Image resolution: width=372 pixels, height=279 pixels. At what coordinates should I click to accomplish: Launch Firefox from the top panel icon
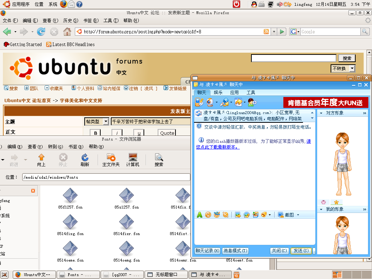coord(63,4)
